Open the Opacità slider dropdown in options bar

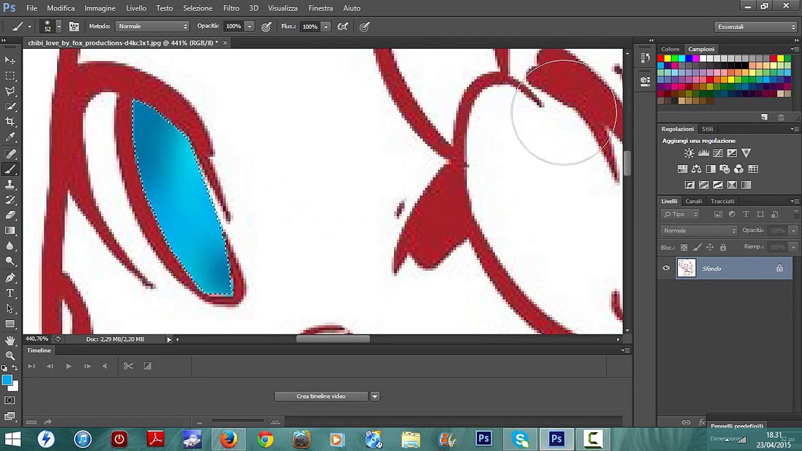[x=249, y=26]
